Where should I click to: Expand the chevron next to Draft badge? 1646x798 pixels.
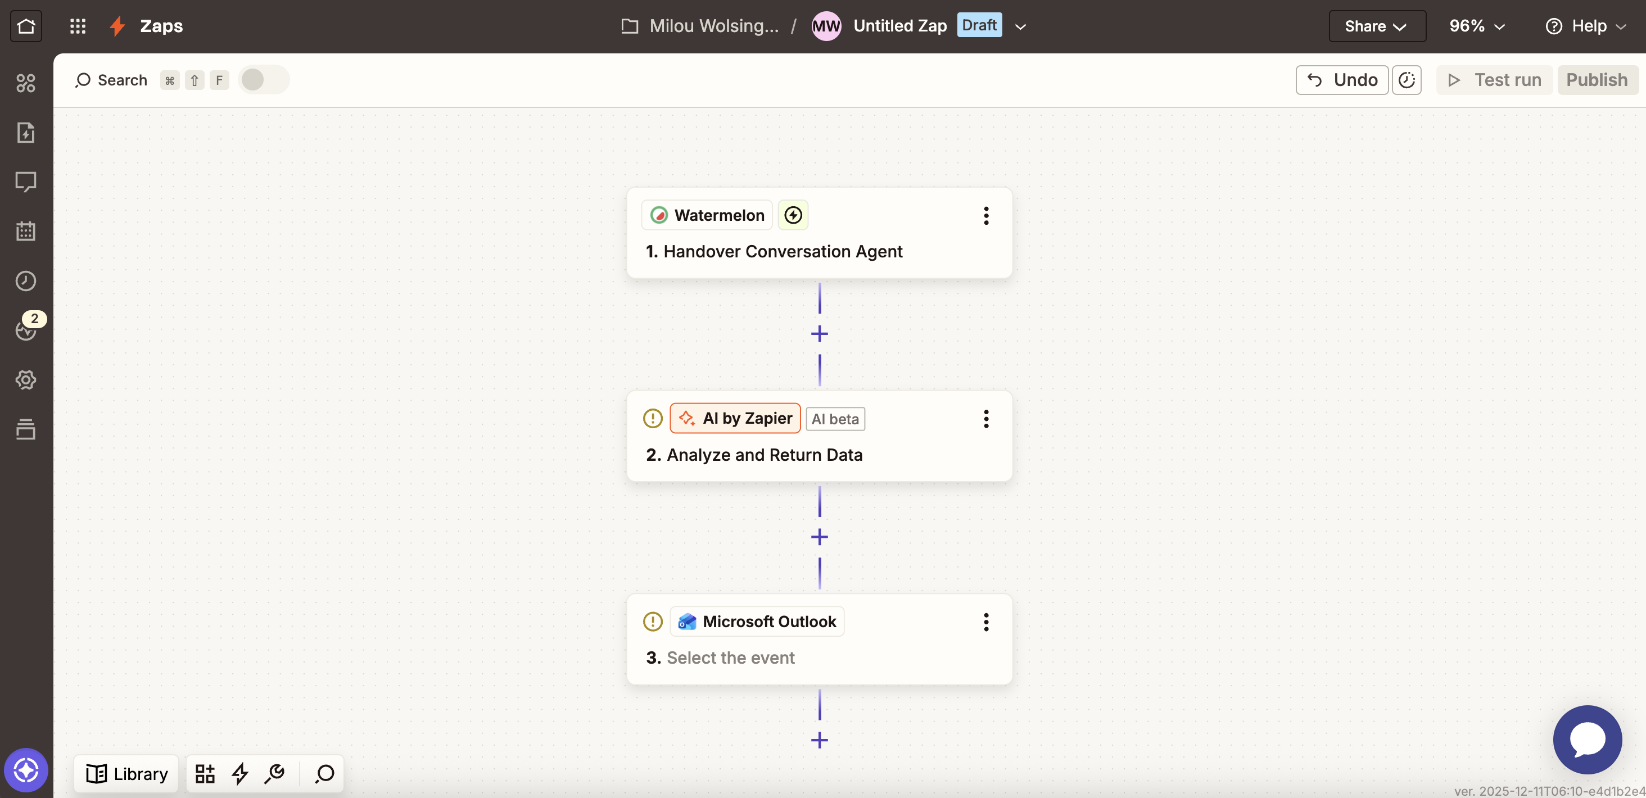[x=1020, y=27]
